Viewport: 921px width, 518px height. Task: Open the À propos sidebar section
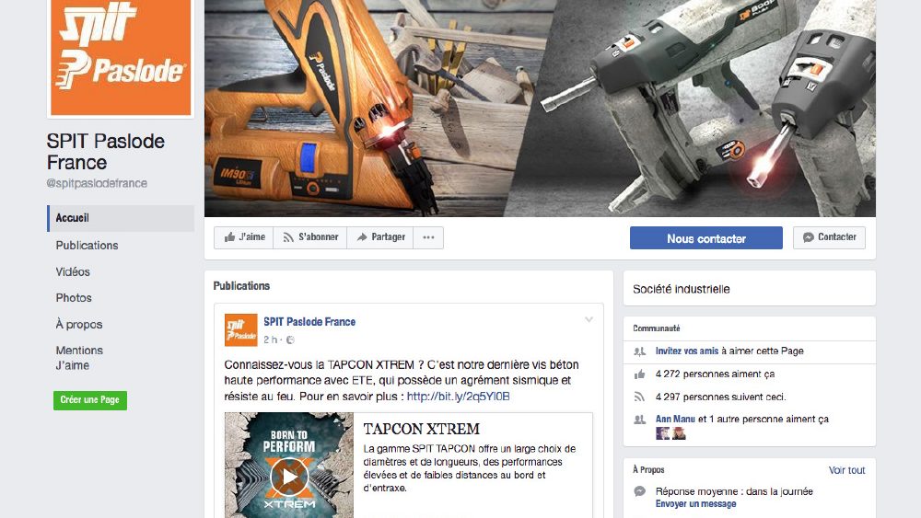(x=78, y=324)
